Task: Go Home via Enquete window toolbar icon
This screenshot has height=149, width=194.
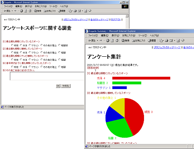Action: (30, 11)
